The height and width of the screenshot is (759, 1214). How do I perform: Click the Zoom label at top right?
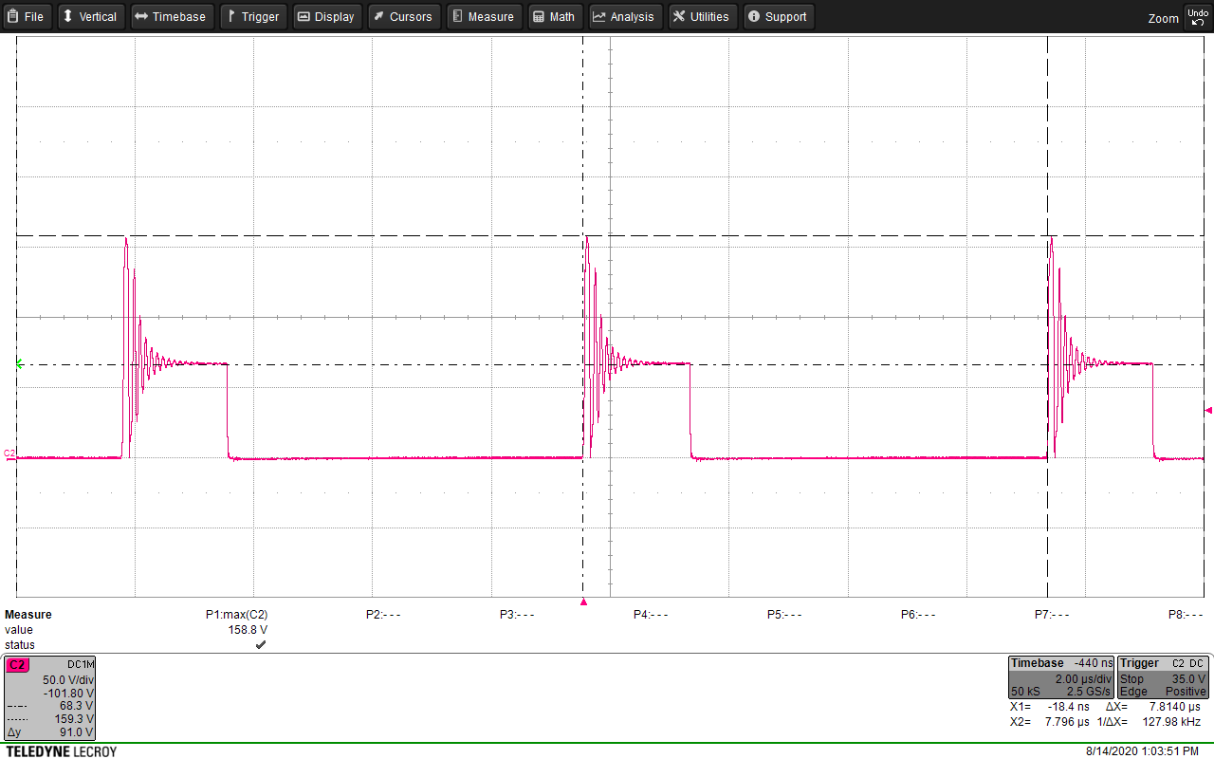click(1163, 18)
